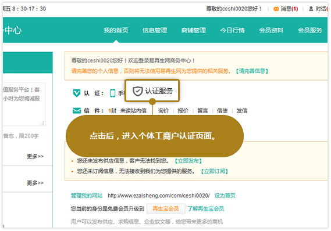Click the 设为首页 link
Image resolution: width=331 pixels, height=231 pixels.
point(225,196)
